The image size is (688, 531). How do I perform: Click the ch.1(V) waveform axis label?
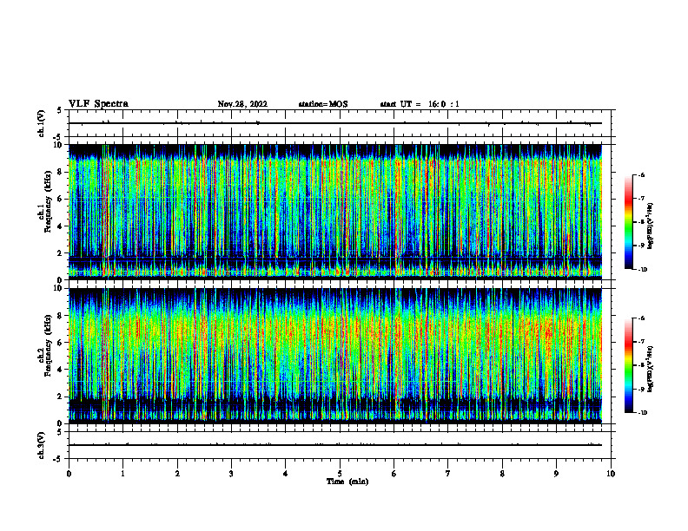[x=41, y=123]
